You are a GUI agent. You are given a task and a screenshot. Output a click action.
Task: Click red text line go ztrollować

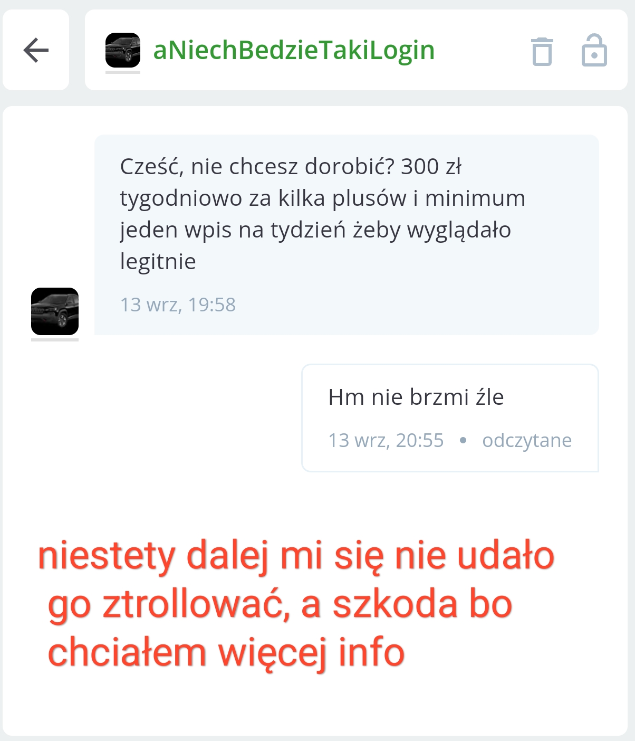tap(280, 605)
